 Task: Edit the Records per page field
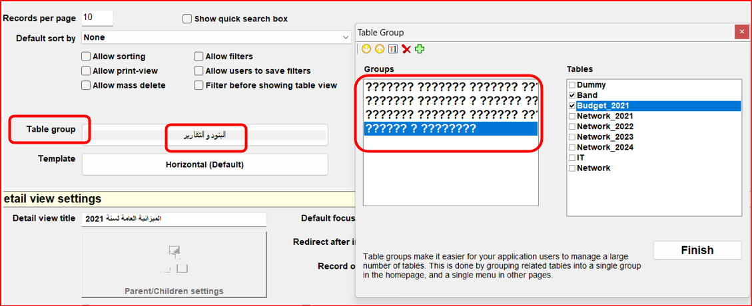click(97, 18)
